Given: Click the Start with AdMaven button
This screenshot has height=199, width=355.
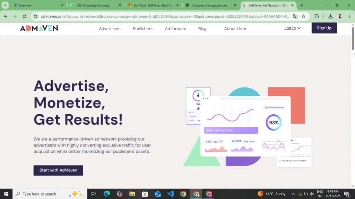Looking at the screenshot, I should [x=58, y=170].
